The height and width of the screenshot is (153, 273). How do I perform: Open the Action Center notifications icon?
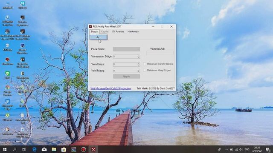268,149
